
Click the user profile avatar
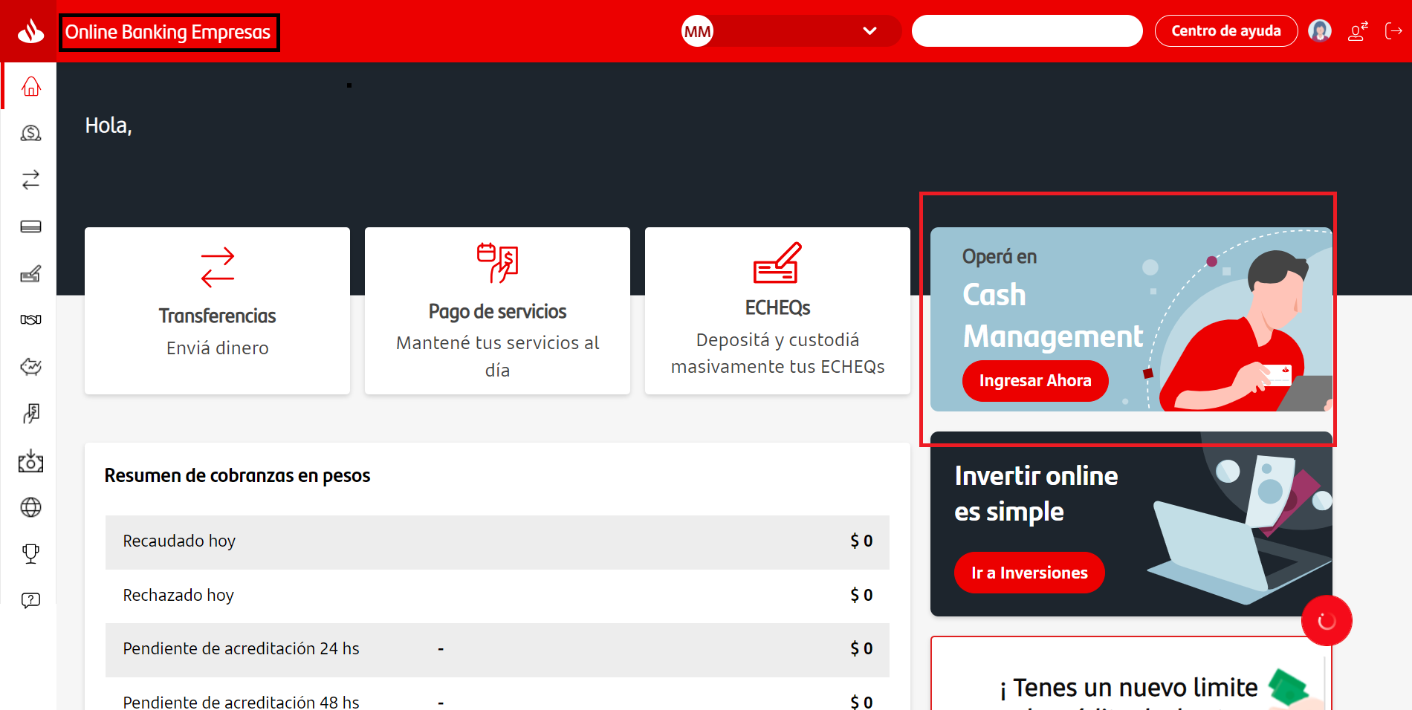point(1320,30)
